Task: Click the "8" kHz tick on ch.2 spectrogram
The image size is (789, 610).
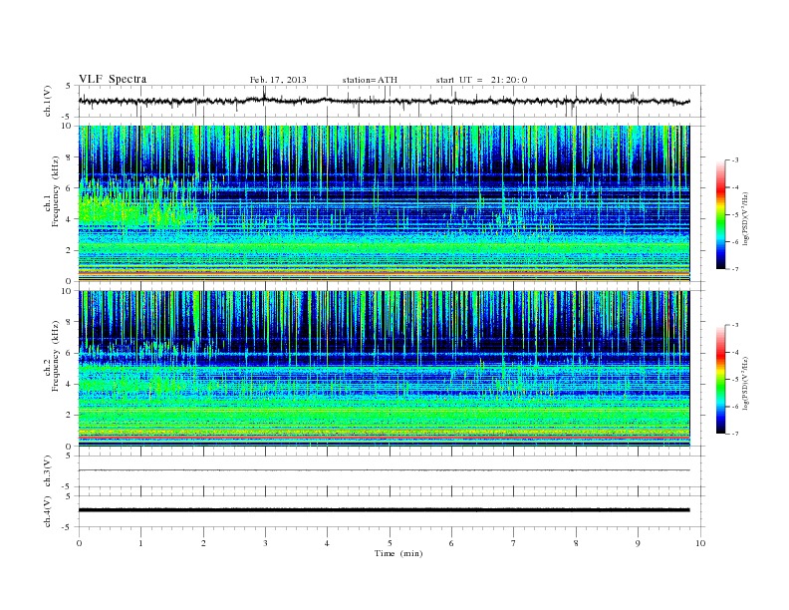Action: (x=69, y=322)
